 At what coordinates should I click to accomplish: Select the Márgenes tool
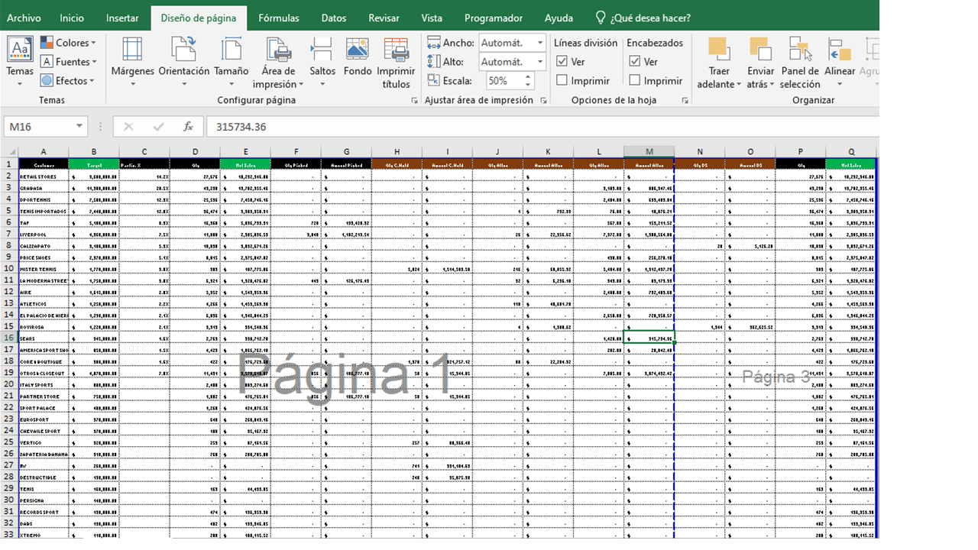pyautogui.click(x=132, y=61)
